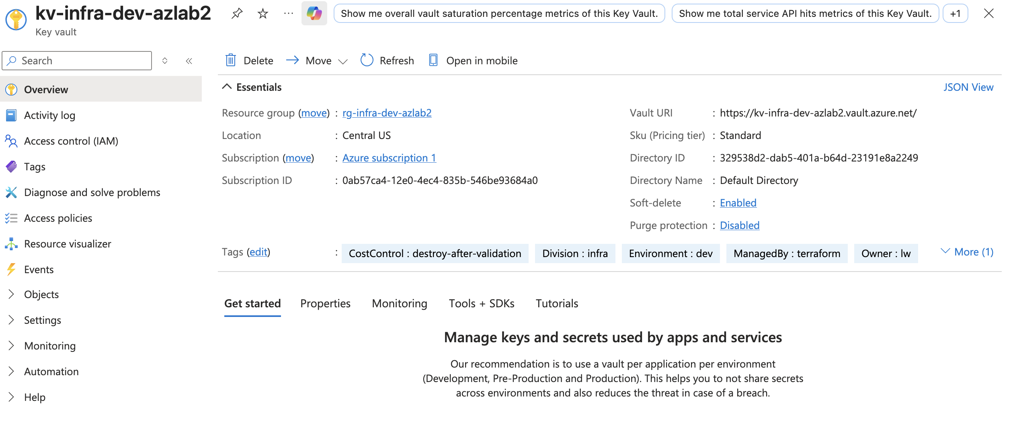The width and height of the screenshot is (1017, 425).
Task: Open the more options ellipsis
Action: click(x=289, y=14)
